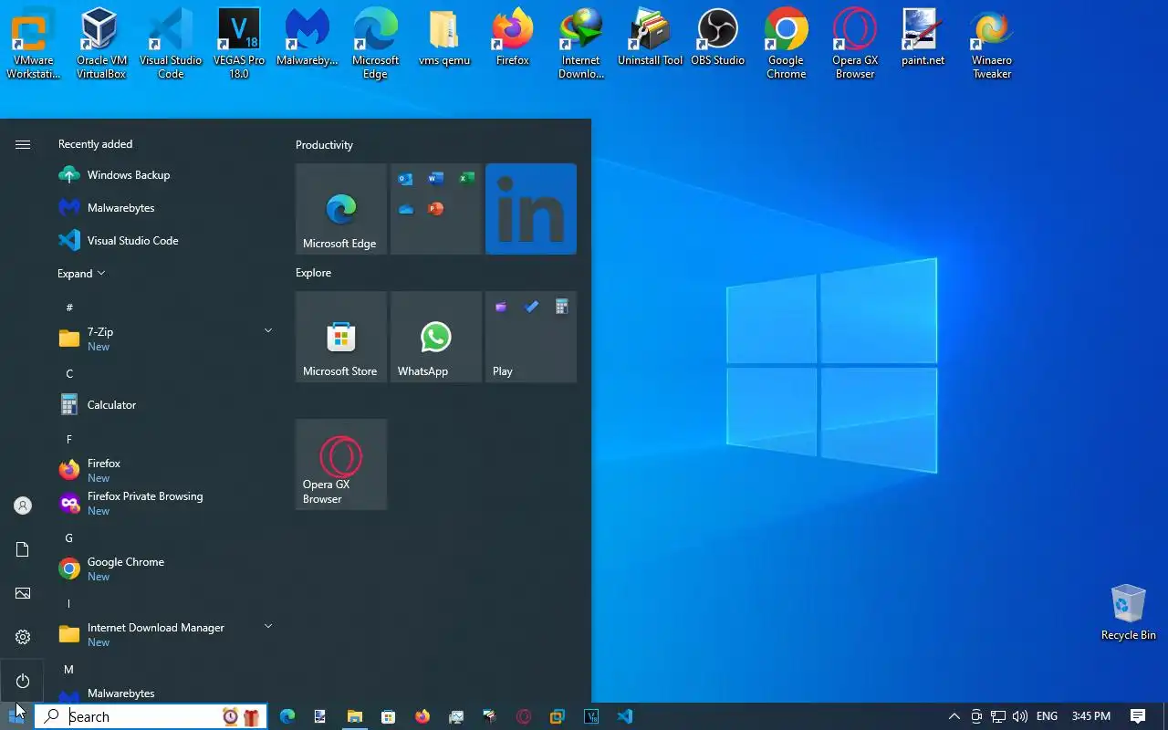This screenshot has width=1168, height=730.
Task: Click the user account icon in Start
Action: [23, 506]
